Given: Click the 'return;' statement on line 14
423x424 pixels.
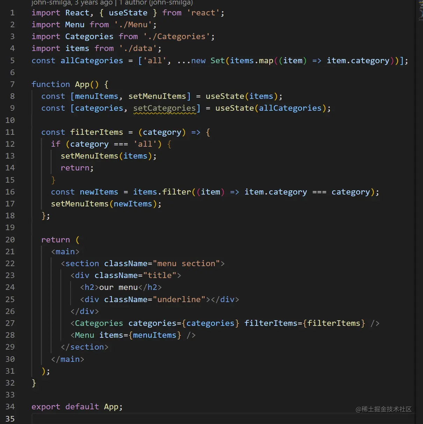Looking at the screenshot, I should pos(77,168).
